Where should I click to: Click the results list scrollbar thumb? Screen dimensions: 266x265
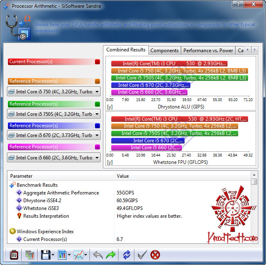254,181
